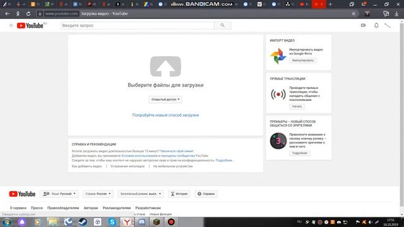Open the YouTube hamburger guide menu
The height and width of the screenshot is (227, 404).
point(11,25)
